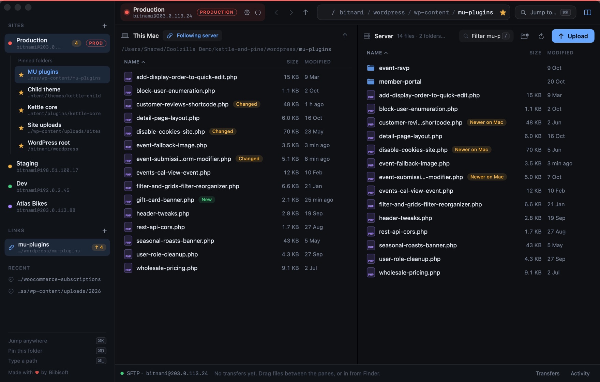Go up to parent folder in toolbar
600x382 pixels.
[x=305, y=13]
